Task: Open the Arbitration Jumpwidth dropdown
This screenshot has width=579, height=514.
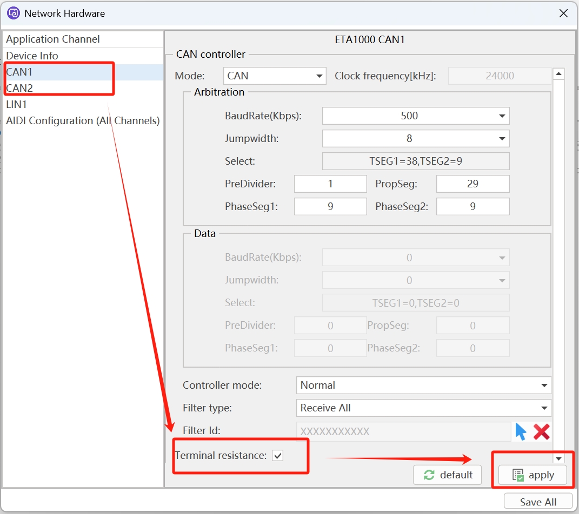Action: click(415, 139)
